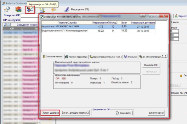Viewport: 187px width, 124px height.
Task: Click the 'Загал. довідка' button
Action: point(50,113)
